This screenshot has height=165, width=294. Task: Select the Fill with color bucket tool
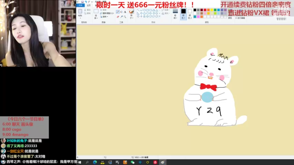point(122,12)
